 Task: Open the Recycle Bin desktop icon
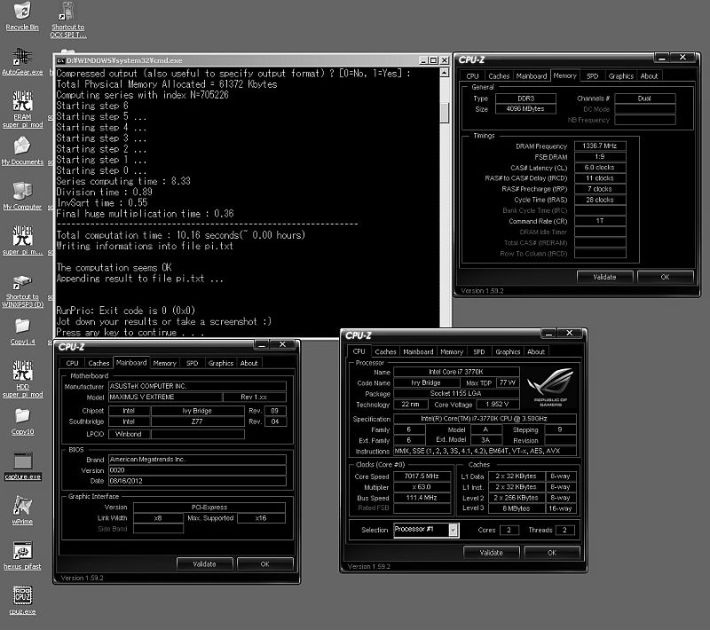[21, 16]
